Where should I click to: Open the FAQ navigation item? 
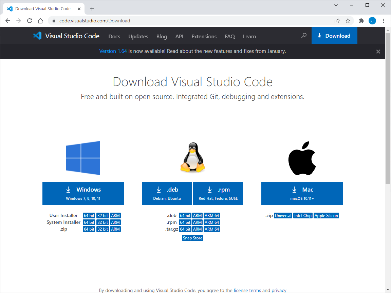(230, 36)
